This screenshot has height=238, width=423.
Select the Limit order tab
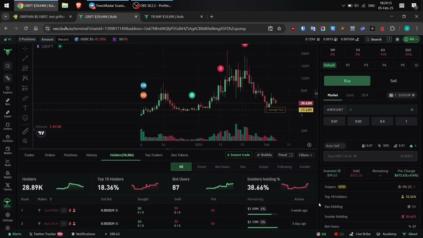[350, 95]
